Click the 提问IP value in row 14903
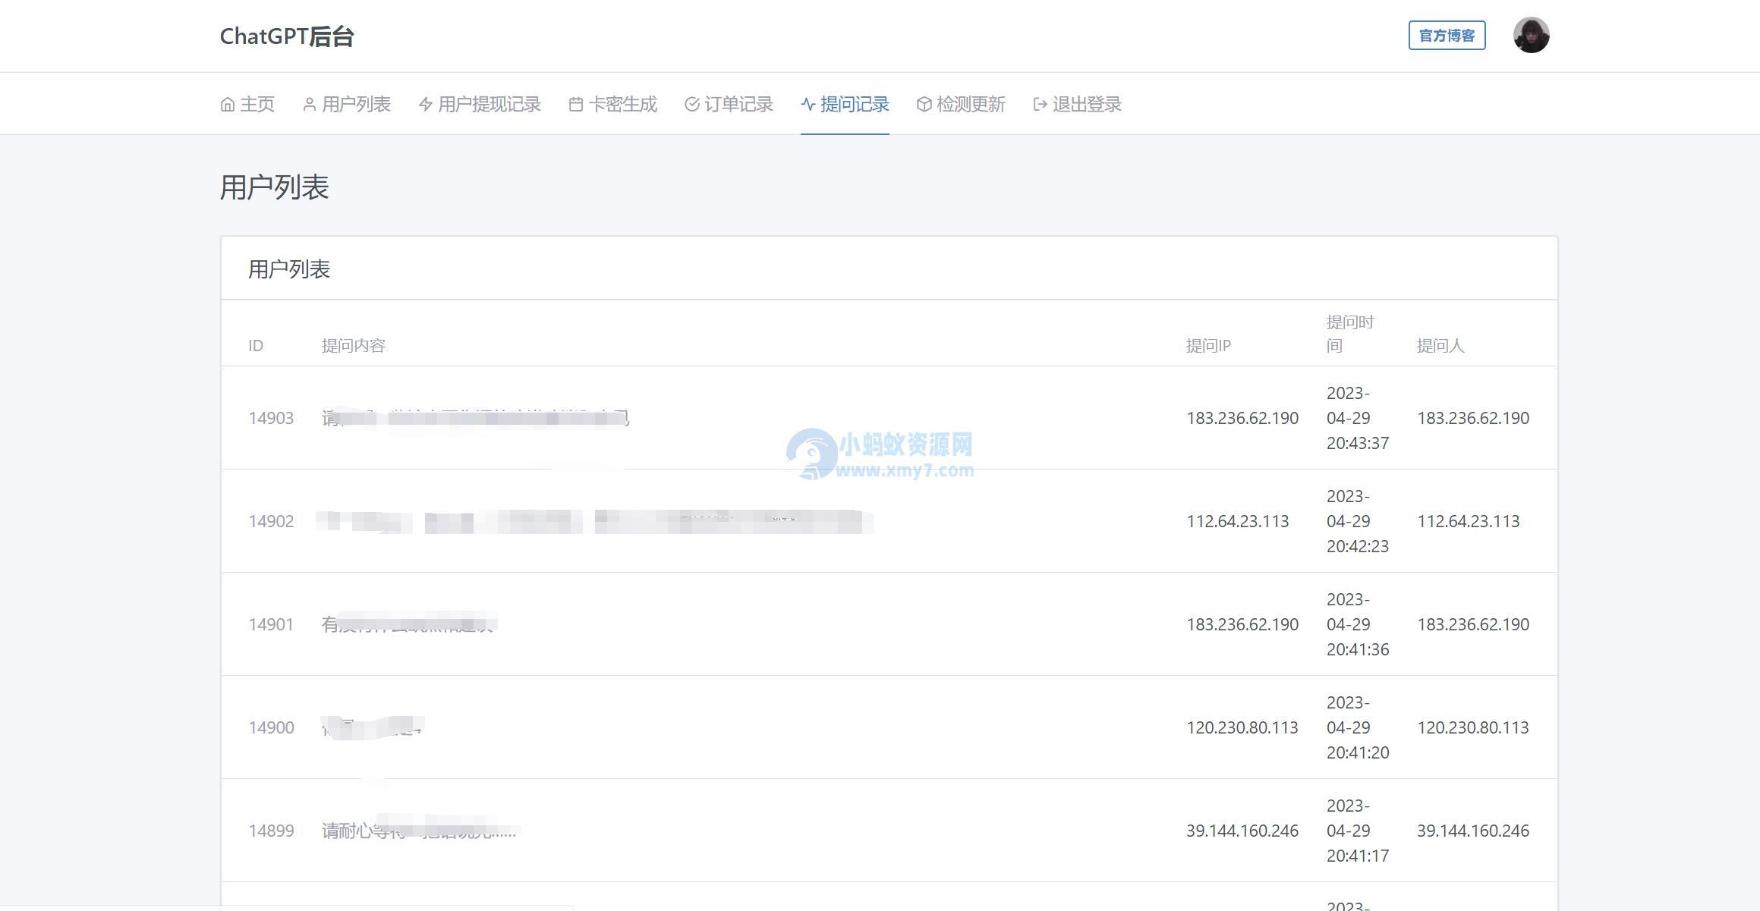This screenshot has width=1760, height=911. (x=1242, y=418)
